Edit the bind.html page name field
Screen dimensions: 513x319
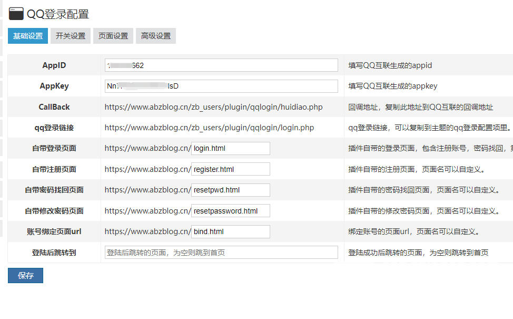pyautogui.click(x=231, y=231)
